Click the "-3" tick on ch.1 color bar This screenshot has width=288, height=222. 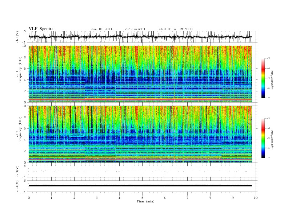tap(268, 58)
